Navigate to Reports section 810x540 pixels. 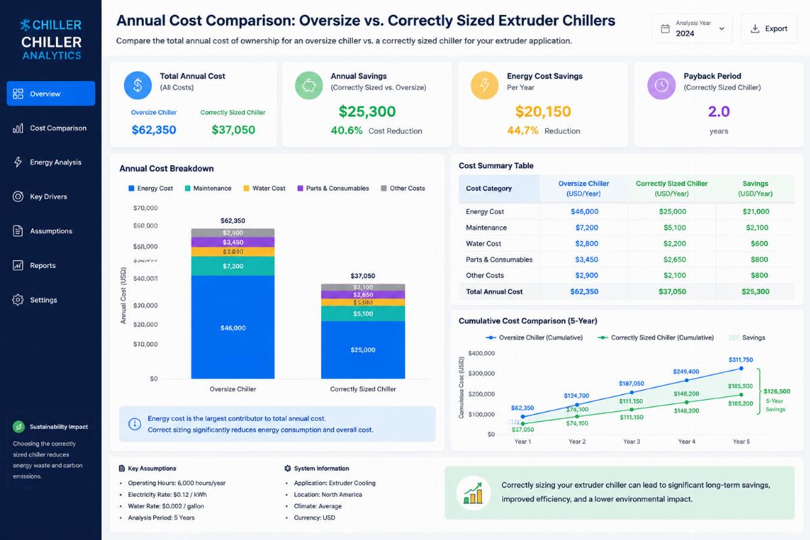point(51,266)
